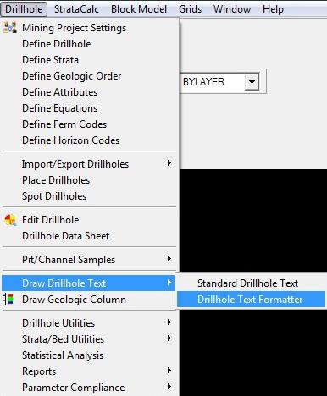Screen dimensions: 327x396
Task: Open the Block Model menu
Action: coord(139,9)
